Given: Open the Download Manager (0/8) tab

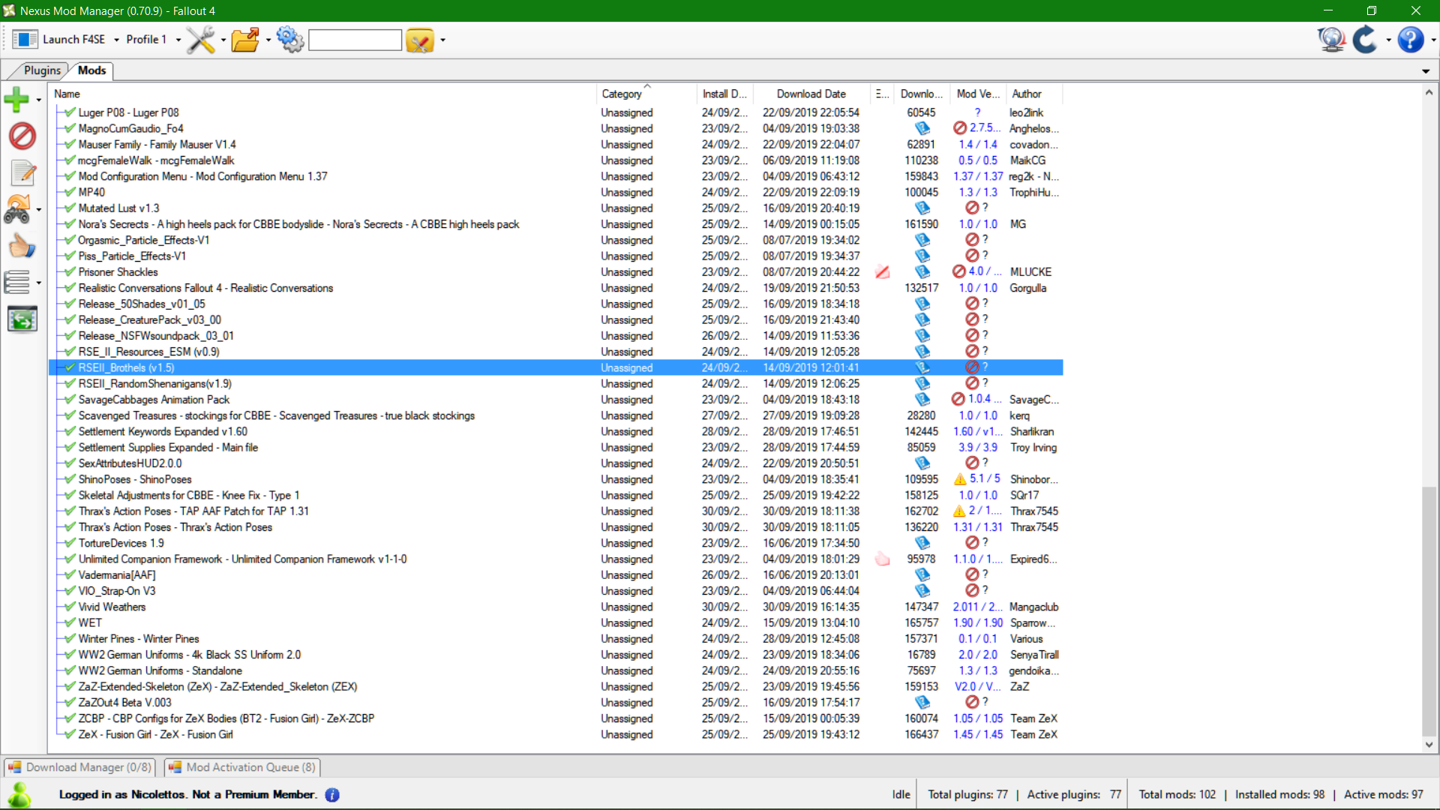Looking at the screenshot, I should [80, 767].
